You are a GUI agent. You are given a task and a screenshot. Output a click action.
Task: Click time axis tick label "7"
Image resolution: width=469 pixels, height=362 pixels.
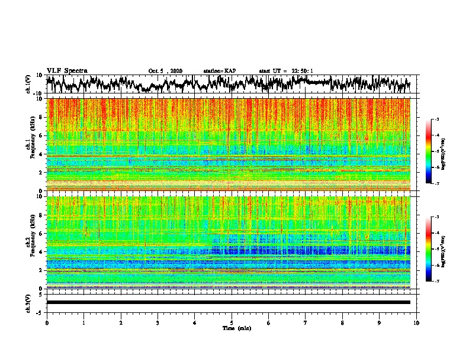[x=306, y=323]
